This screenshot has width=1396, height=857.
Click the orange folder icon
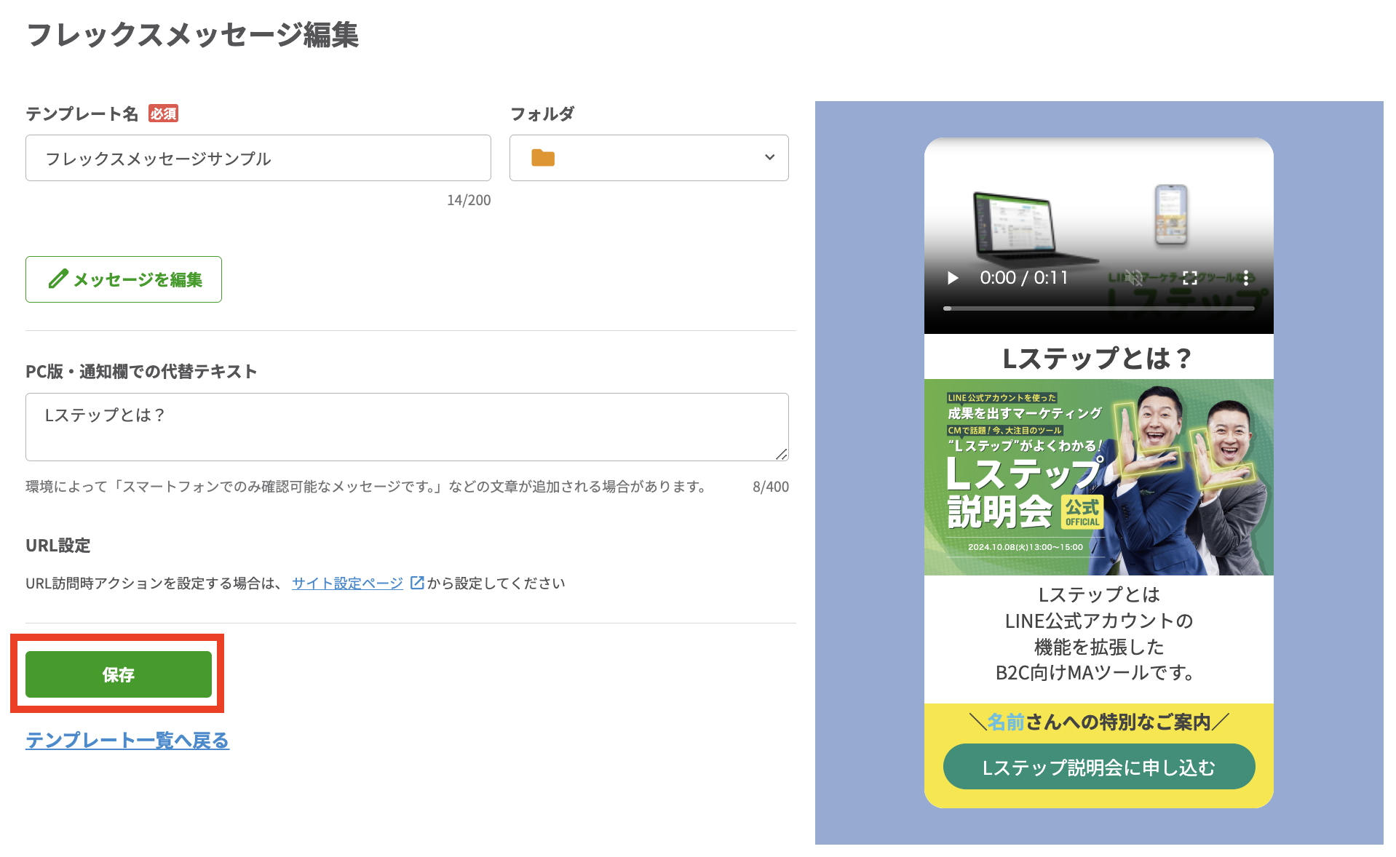coord(543,158)
